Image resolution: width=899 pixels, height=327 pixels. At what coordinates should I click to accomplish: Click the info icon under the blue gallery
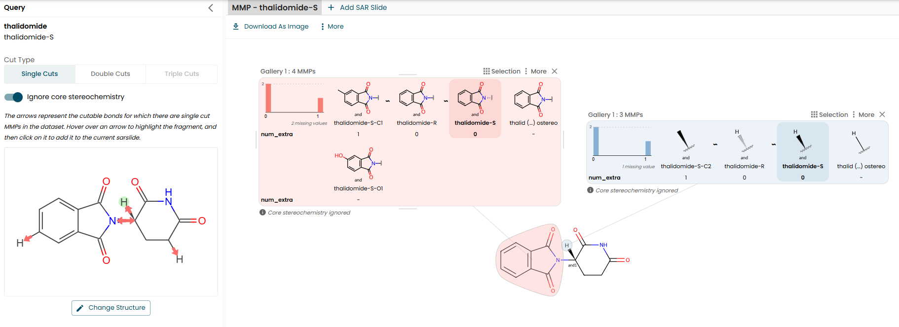(x=590, y=190)
